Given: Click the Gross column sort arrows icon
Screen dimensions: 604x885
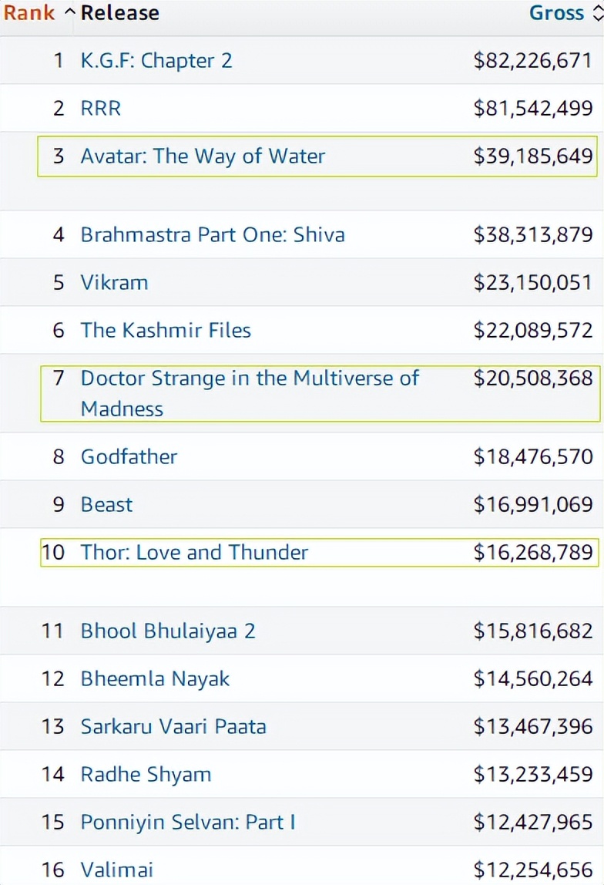Looking at the screenshot, I should [x=596, y=13].
